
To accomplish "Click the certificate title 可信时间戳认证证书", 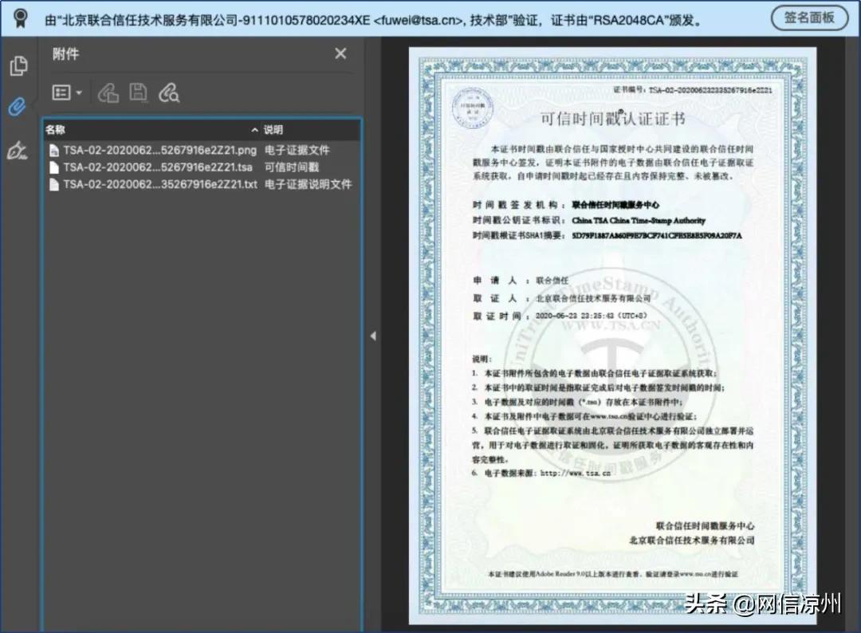I will coord(613,119).
